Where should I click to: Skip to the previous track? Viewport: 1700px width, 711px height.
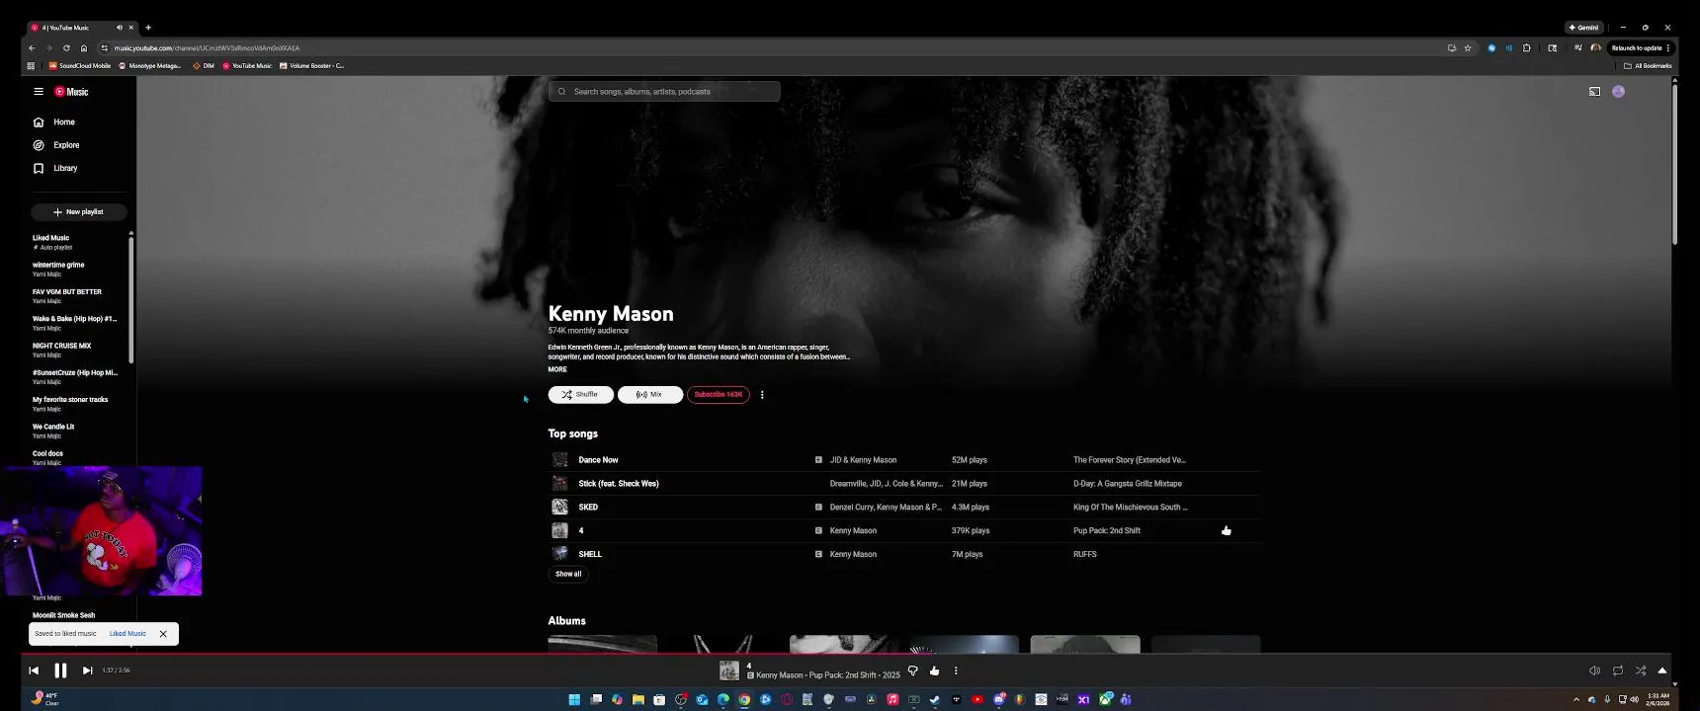click(34, 671)
